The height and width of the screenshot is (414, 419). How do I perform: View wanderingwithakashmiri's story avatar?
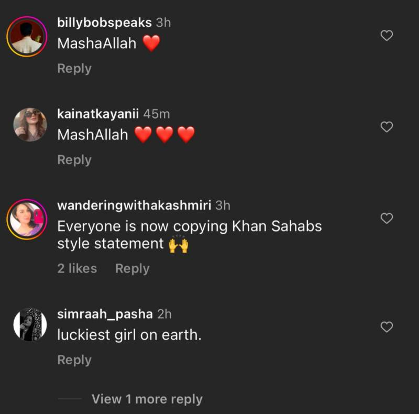point(27,219)
